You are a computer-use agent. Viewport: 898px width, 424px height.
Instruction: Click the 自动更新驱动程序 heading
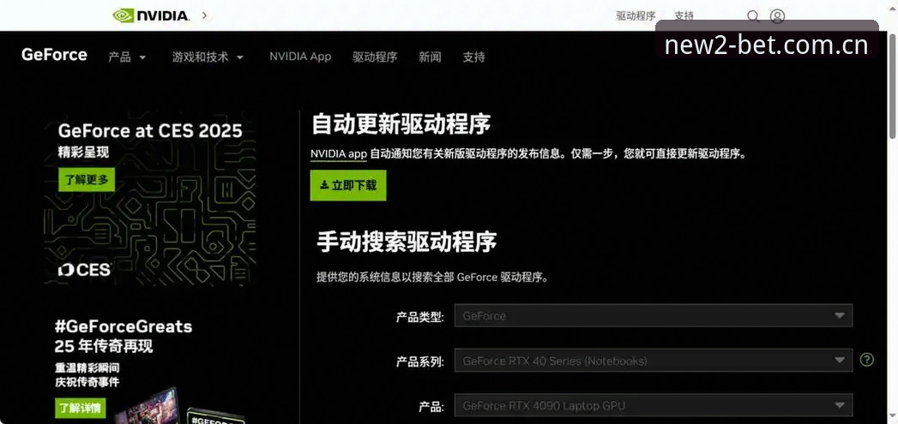pyautogui.click(x=401, y=124)
